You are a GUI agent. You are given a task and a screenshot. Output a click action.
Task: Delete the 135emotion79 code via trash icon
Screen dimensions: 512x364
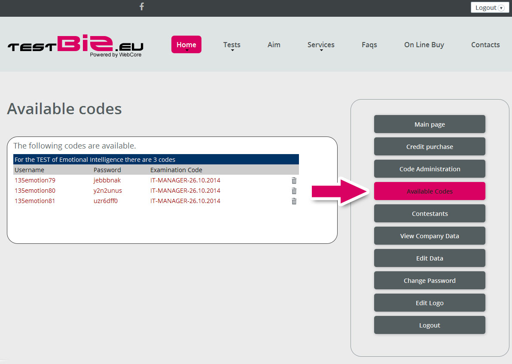294,181
